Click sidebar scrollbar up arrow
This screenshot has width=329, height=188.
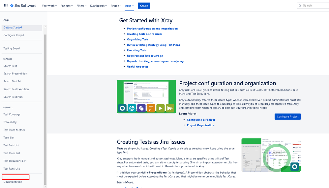pos(45,27)
